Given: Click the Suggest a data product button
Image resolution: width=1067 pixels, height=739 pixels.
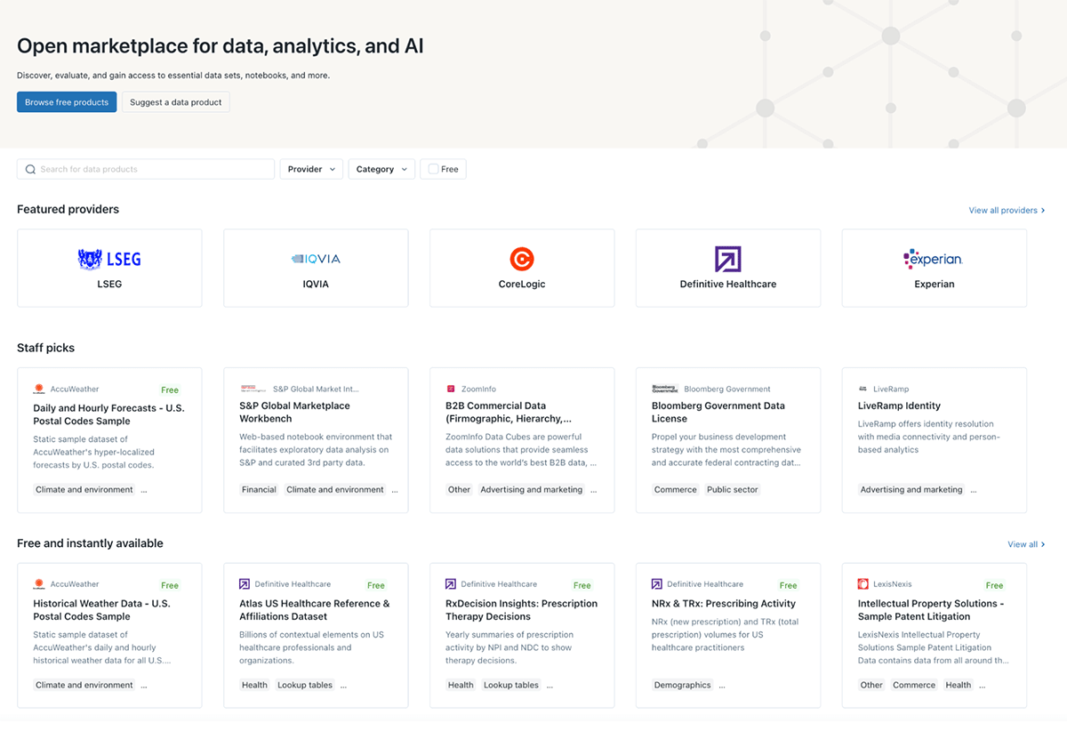Looking at the screenshot, I should tap(176, 102).
